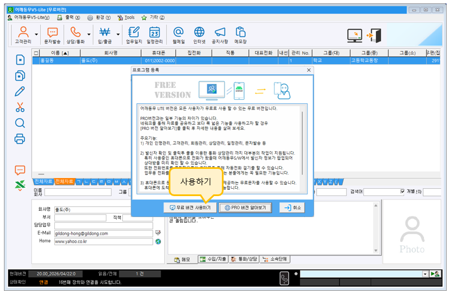Open the 일정관리 calendar icon

coord(155,35)
